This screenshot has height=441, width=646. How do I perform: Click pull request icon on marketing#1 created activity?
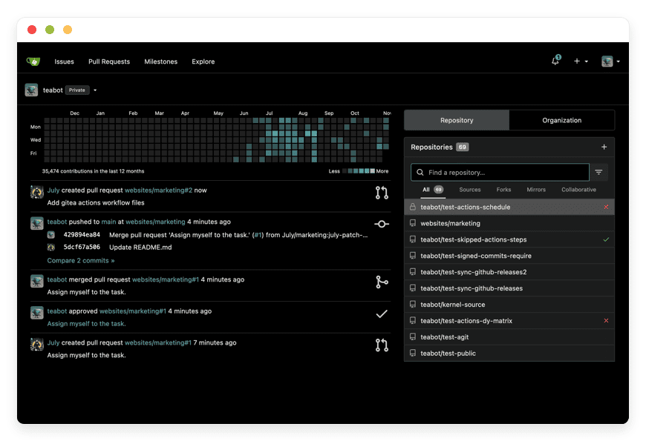tap(382, 345)
